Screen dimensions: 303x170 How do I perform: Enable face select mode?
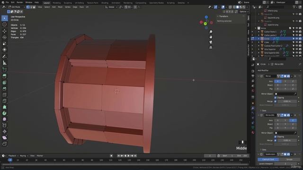pyautogui.click(x=34, y=7)
